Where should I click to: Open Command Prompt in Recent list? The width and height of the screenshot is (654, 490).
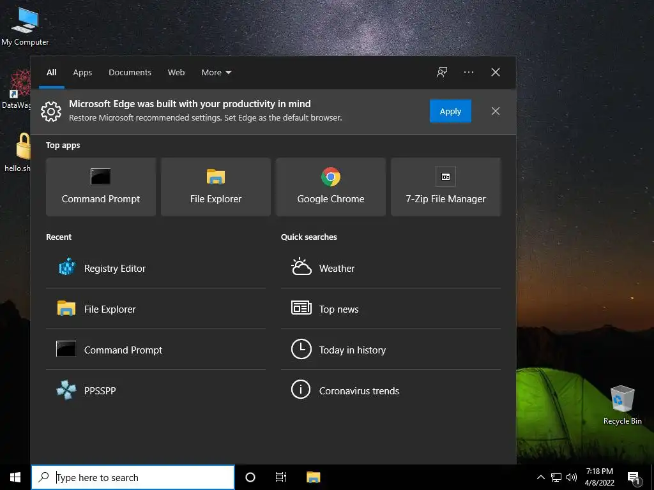point(156,350)
